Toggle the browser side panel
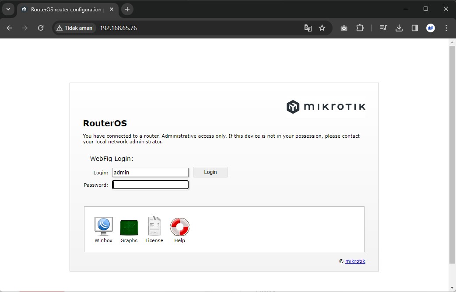Viewport: 456px width, 292px height. point(414,28)
